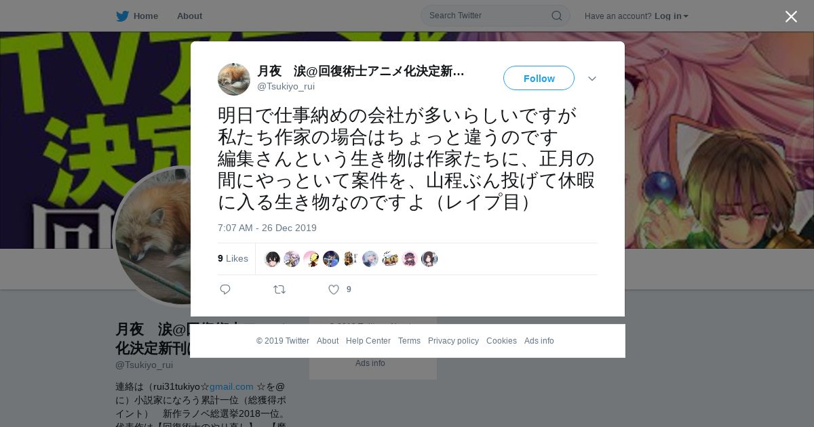Click the search magnifier icon

click(556, 16)
